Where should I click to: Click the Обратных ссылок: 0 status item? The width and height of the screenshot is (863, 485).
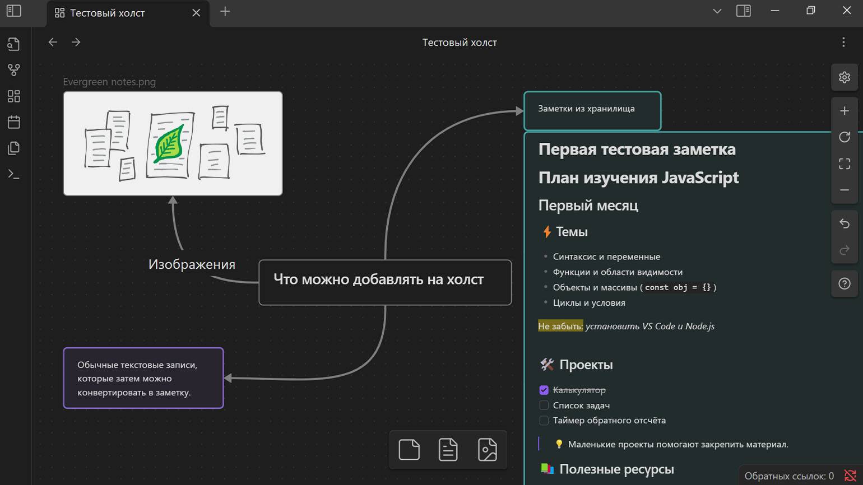coord(788,476)
